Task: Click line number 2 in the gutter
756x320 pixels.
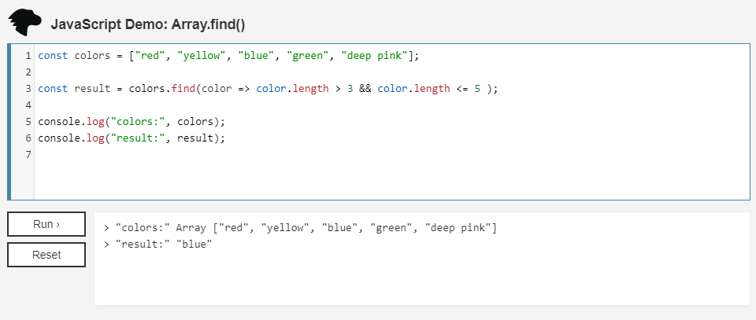Action: [x=28, y=72]
